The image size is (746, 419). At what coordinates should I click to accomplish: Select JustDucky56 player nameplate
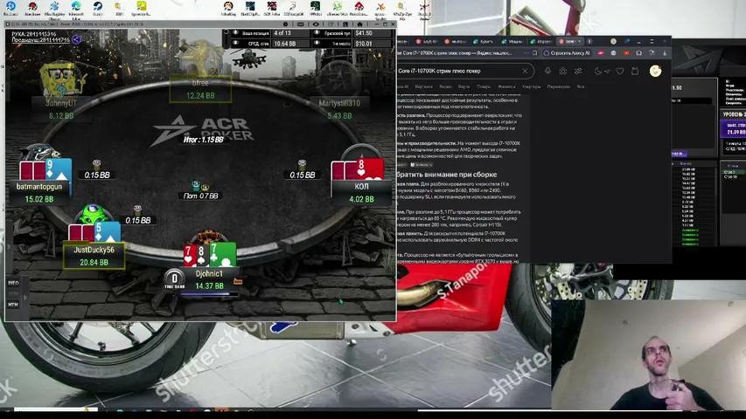(x=94, y=256)
